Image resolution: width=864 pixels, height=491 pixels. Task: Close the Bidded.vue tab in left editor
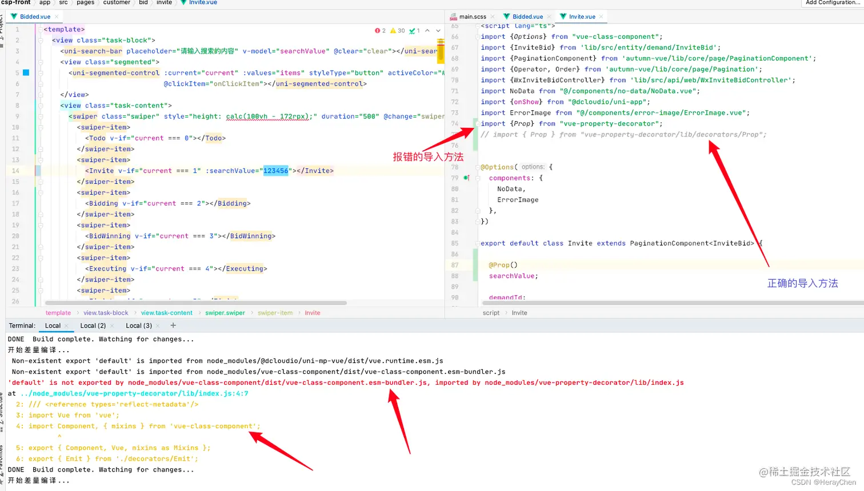pyautogui.click(x=57, y=17)
